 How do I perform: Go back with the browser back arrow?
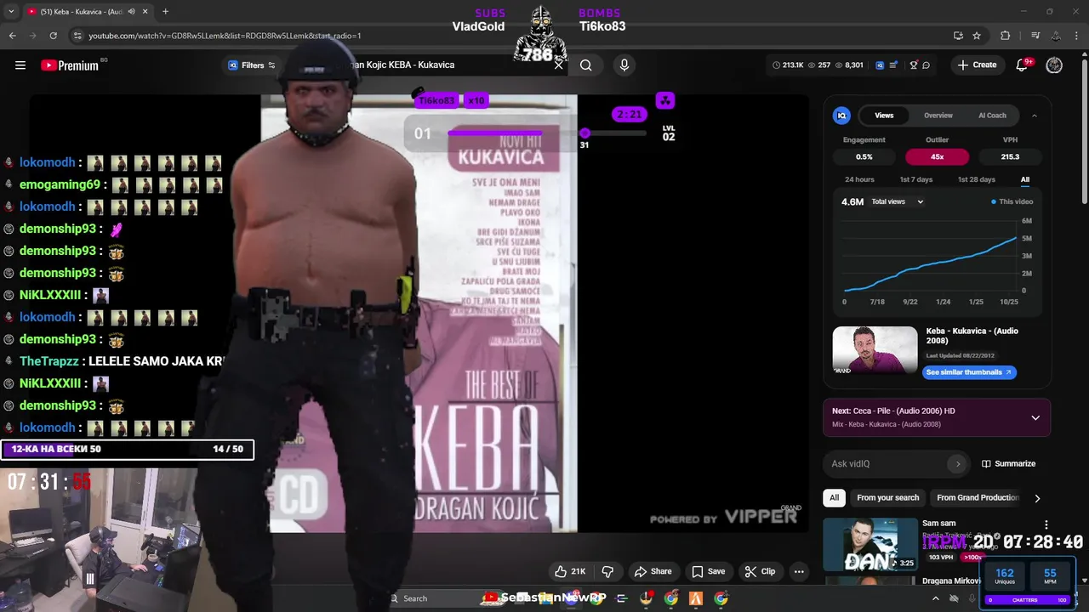click(x=12, y=36)
